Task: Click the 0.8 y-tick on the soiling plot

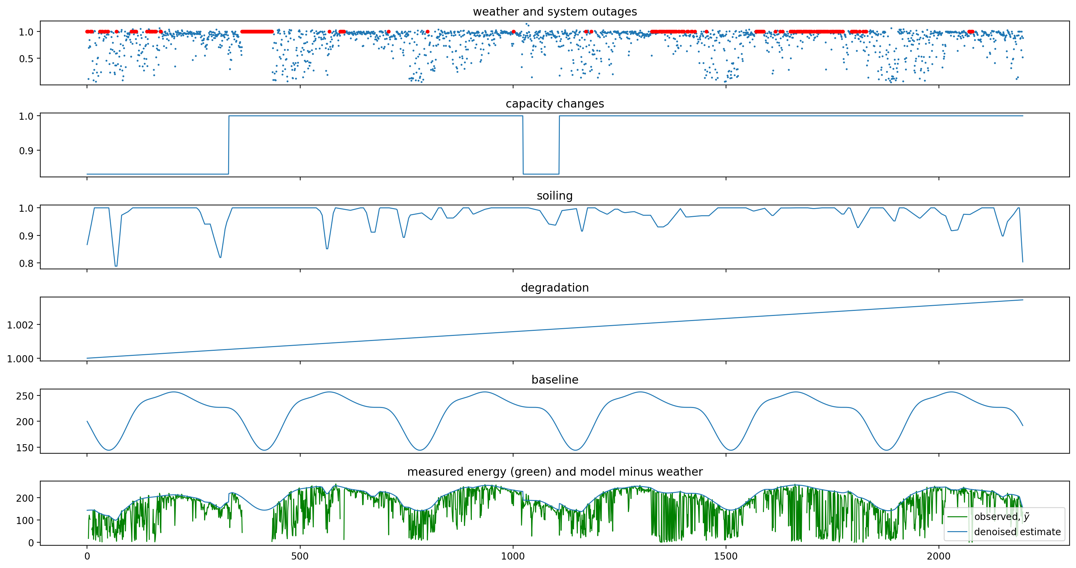Action: point(26,263)
